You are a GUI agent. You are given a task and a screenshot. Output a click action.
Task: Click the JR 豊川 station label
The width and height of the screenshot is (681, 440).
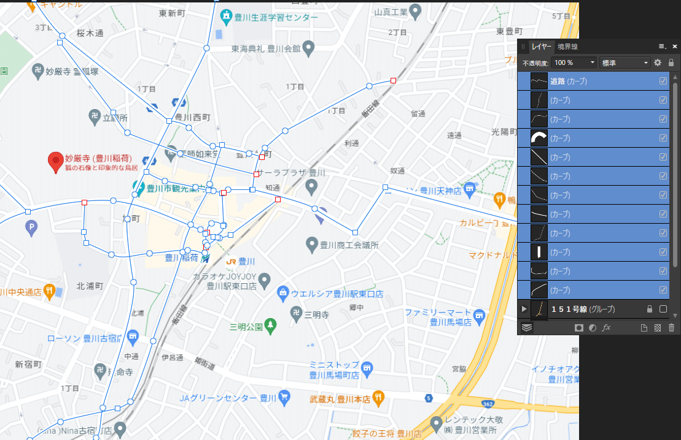pos(241,262)
